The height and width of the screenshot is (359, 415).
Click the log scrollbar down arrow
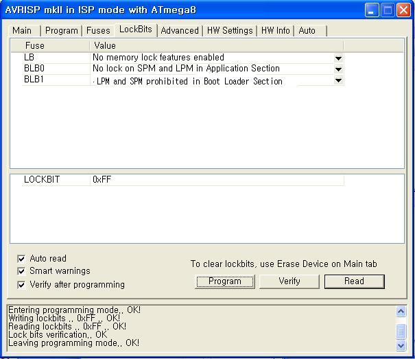[401, 345]
